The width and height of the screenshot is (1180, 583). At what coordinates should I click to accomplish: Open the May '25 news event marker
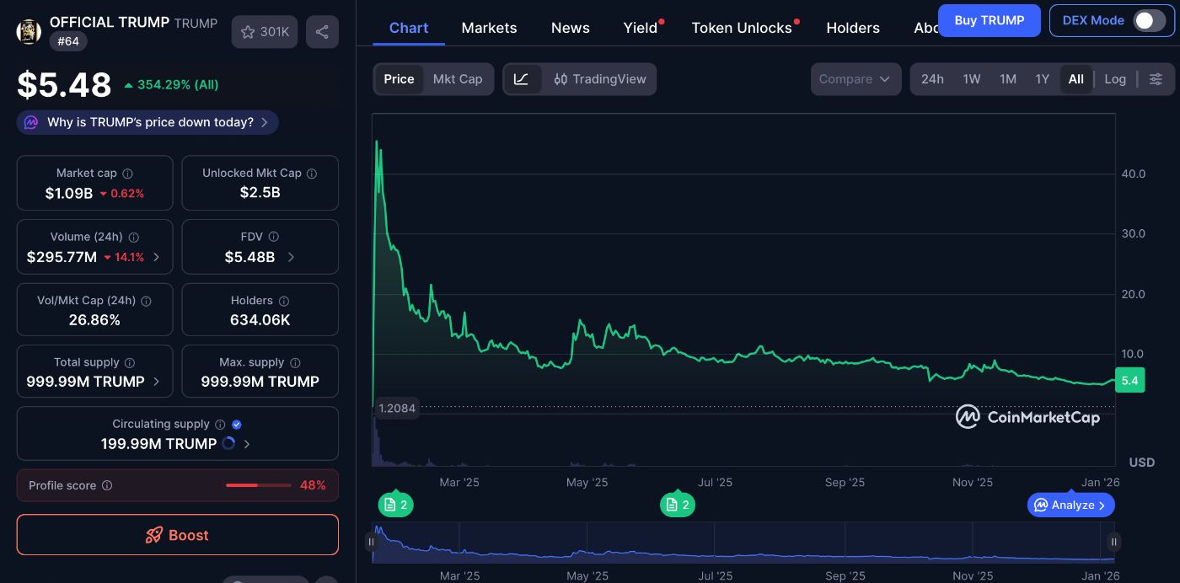[x=677, y=505]
